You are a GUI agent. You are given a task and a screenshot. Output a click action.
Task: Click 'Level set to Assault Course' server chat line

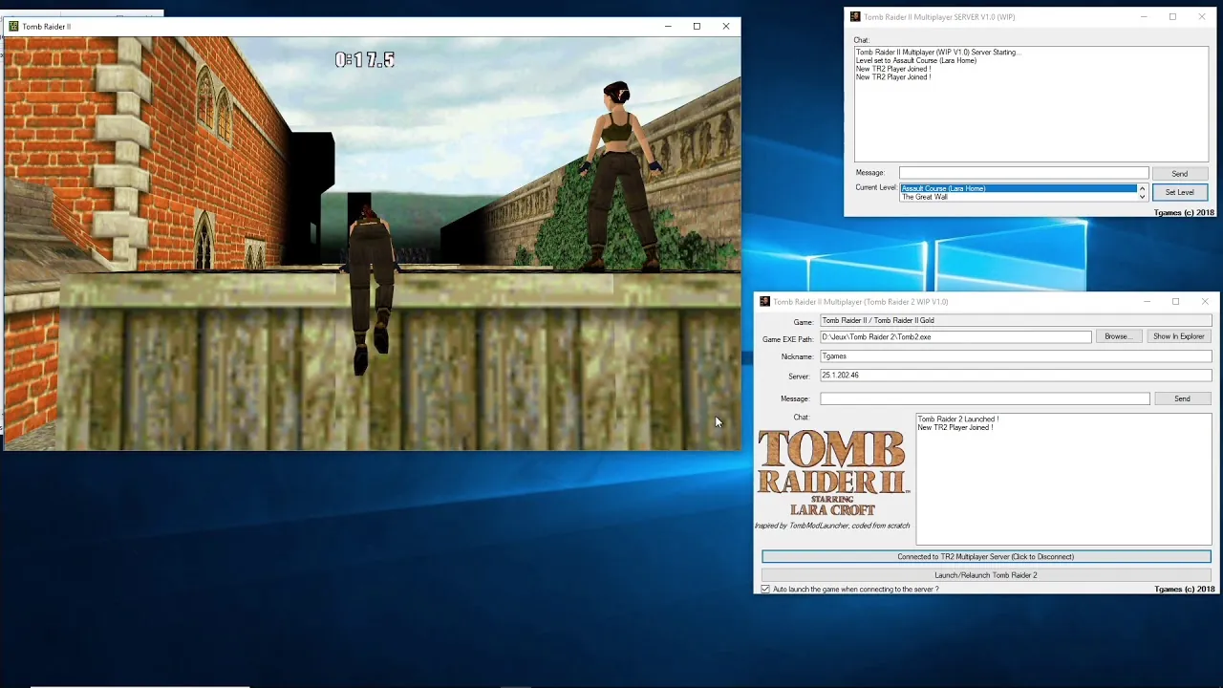click(x=916, y=61)
